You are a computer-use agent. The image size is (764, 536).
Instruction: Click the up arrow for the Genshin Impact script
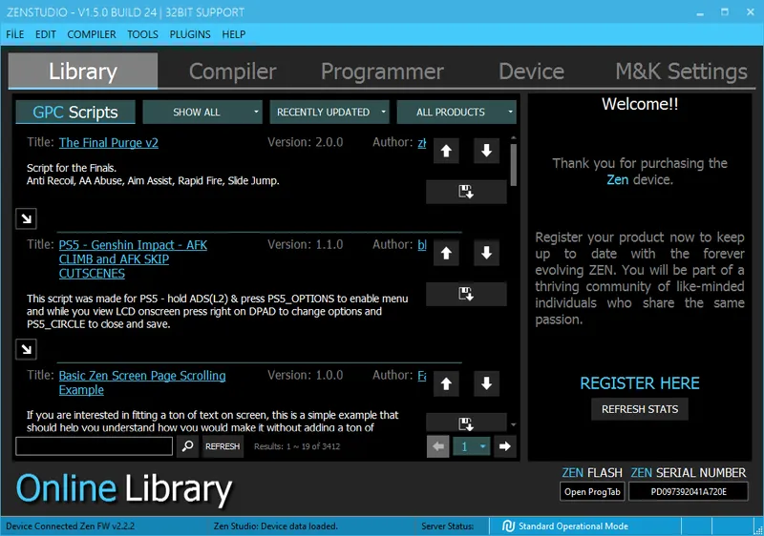coord(446,253)
